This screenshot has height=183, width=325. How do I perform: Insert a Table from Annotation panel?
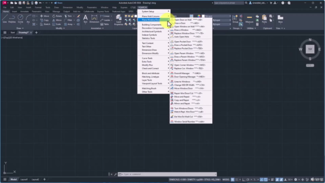(105, 24)
